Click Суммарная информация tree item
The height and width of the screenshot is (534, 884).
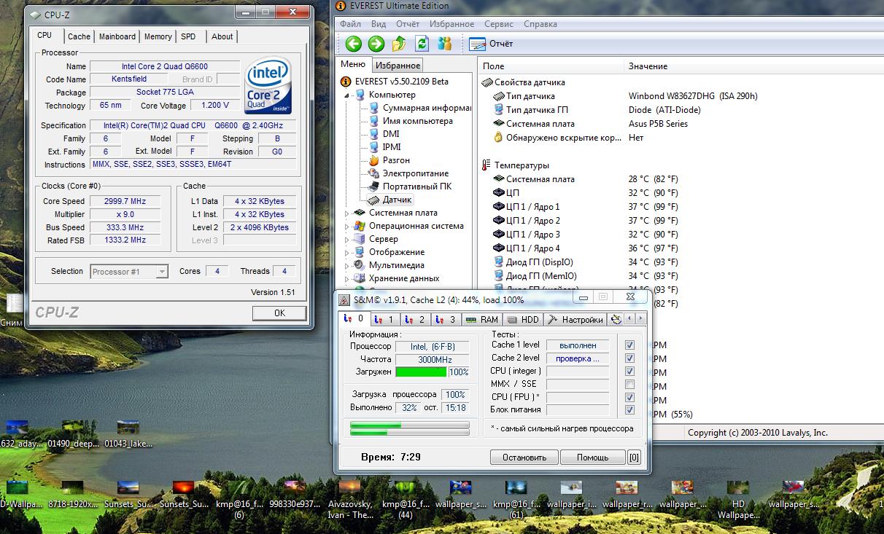(x=427, y=108)
